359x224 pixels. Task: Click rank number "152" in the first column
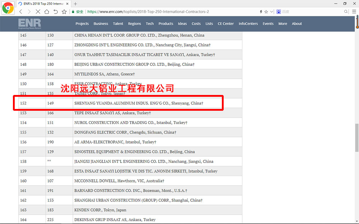(23, 103)
